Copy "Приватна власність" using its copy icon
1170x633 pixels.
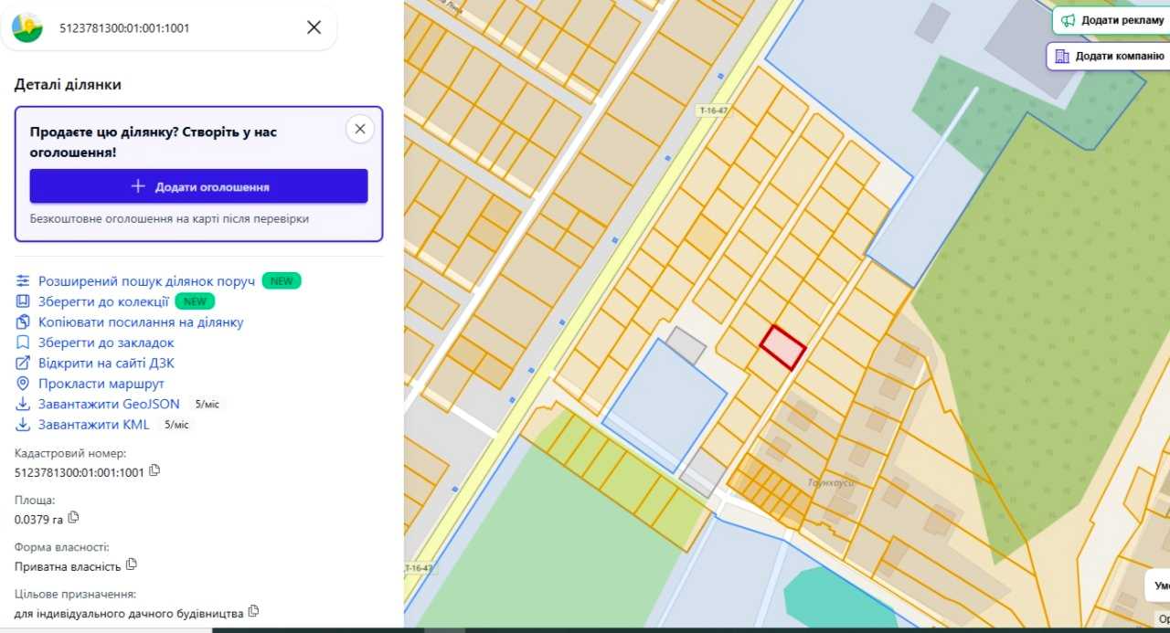[131, 564]
